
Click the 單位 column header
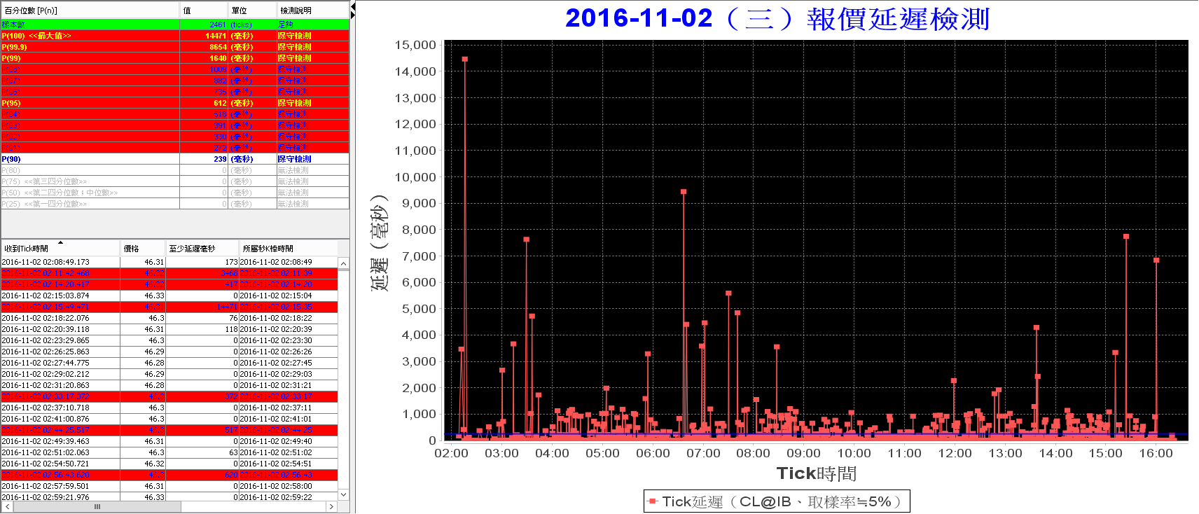(x=253, y=11)
